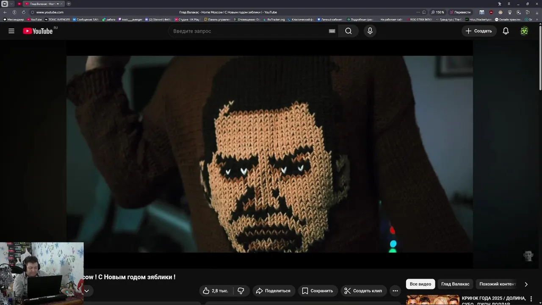
Task: Open Личный кабинет bookmark
Action: coord(330,19)
